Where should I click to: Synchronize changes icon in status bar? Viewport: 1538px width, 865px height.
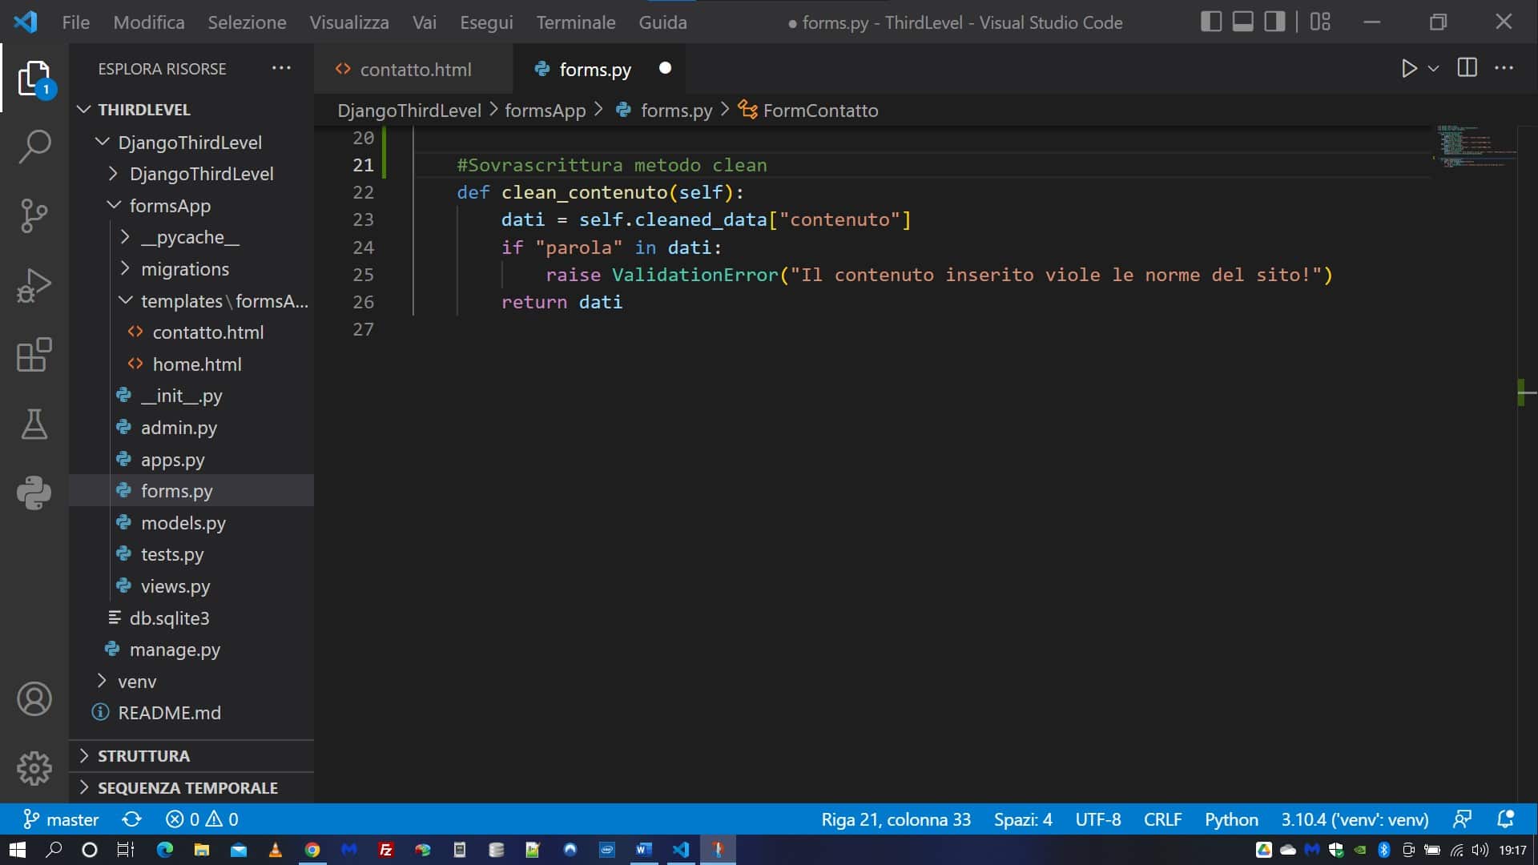(132, 819)
